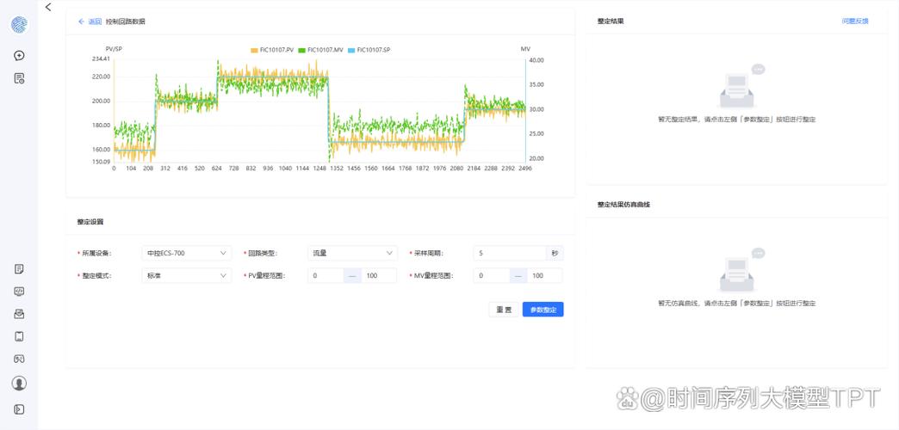Screen dimensions: 899x430
Task: Click the MV量程范围 minimum field
Action: click(492, 275)
